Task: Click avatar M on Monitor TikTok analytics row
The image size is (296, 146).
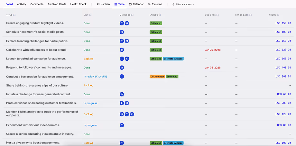Action: coord(122,114)
